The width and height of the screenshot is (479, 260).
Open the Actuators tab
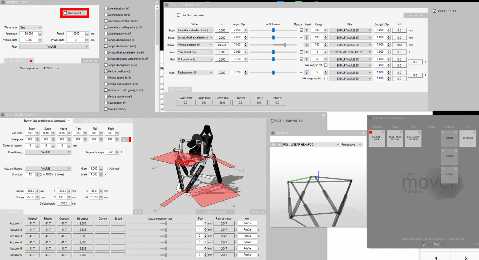[12, 212]
